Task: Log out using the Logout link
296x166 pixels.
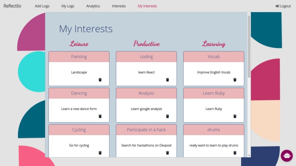Action: tap(283, 6)
